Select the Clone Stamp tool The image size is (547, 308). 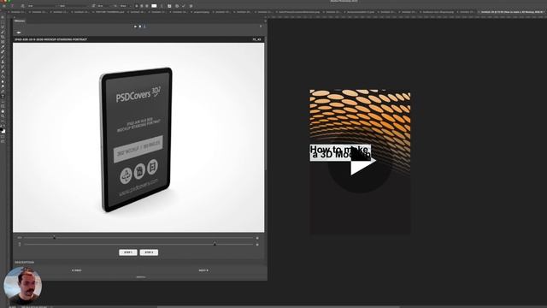3,62
